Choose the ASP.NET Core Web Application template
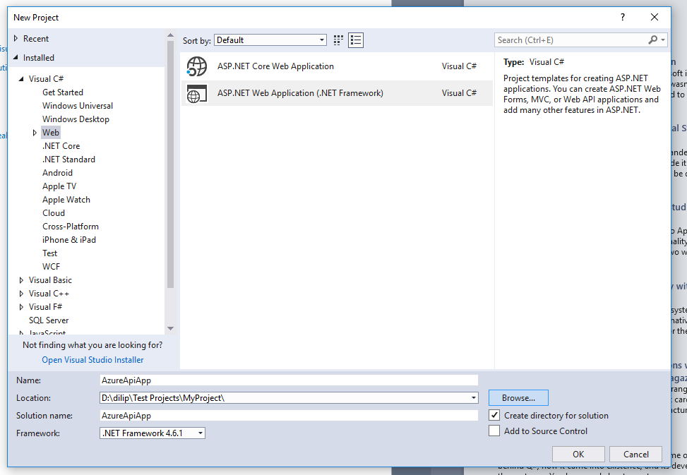Image resolution: width=687 pixels, height=475 pixels. tap(337, 66)
